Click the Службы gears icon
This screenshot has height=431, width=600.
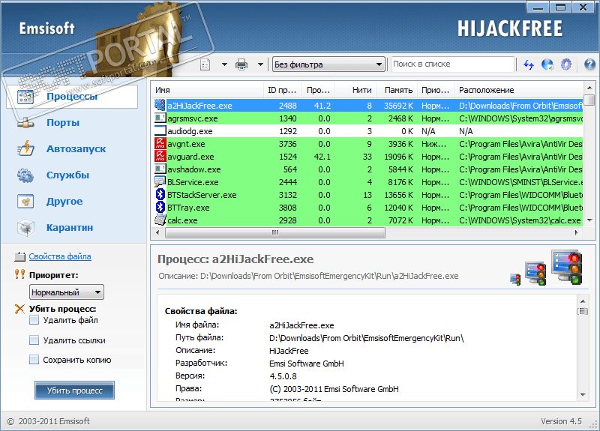(25, 175)
